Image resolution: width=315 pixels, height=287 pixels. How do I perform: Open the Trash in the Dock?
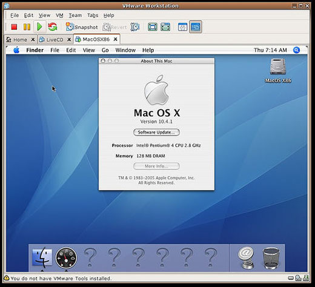click(x=271, y=258)
